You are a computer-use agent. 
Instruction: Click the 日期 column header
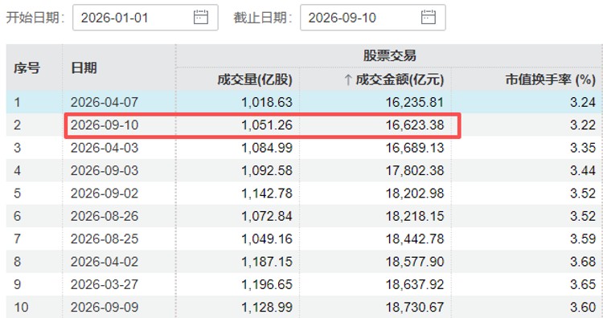tap(84, 68)
